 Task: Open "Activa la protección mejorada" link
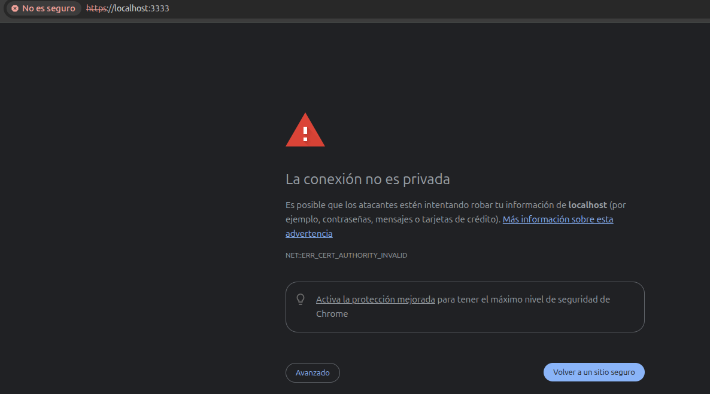tap(375, 300)
